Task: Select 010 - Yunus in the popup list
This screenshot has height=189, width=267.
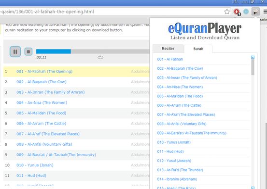Action: point(174,142)
